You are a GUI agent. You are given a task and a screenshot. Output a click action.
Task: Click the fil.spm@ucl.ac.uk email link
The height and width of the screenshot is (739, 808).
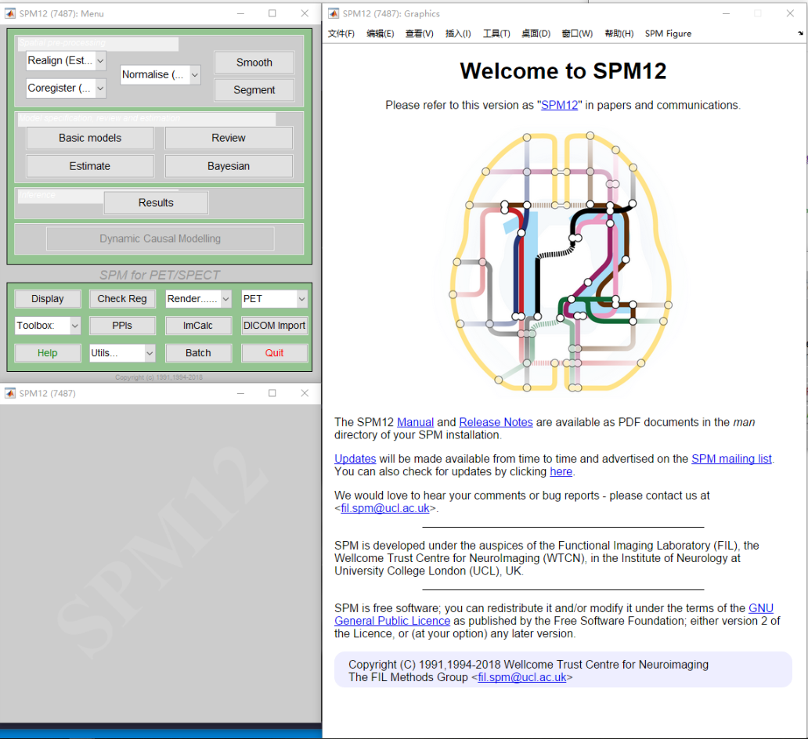383,507
